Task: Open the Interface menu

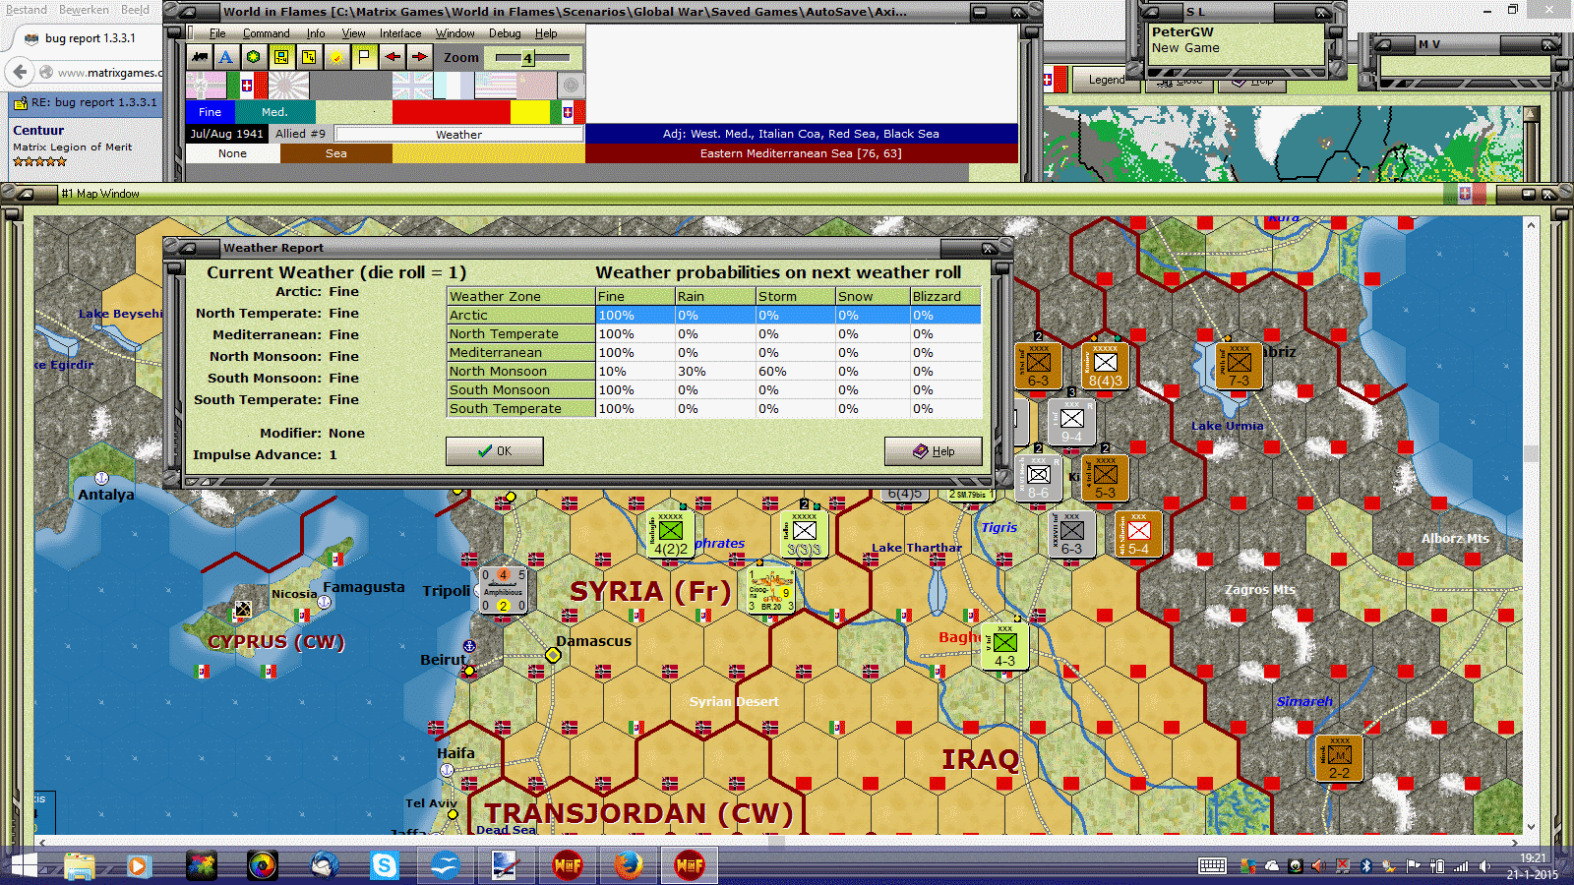Action: (x=400, y=33)
